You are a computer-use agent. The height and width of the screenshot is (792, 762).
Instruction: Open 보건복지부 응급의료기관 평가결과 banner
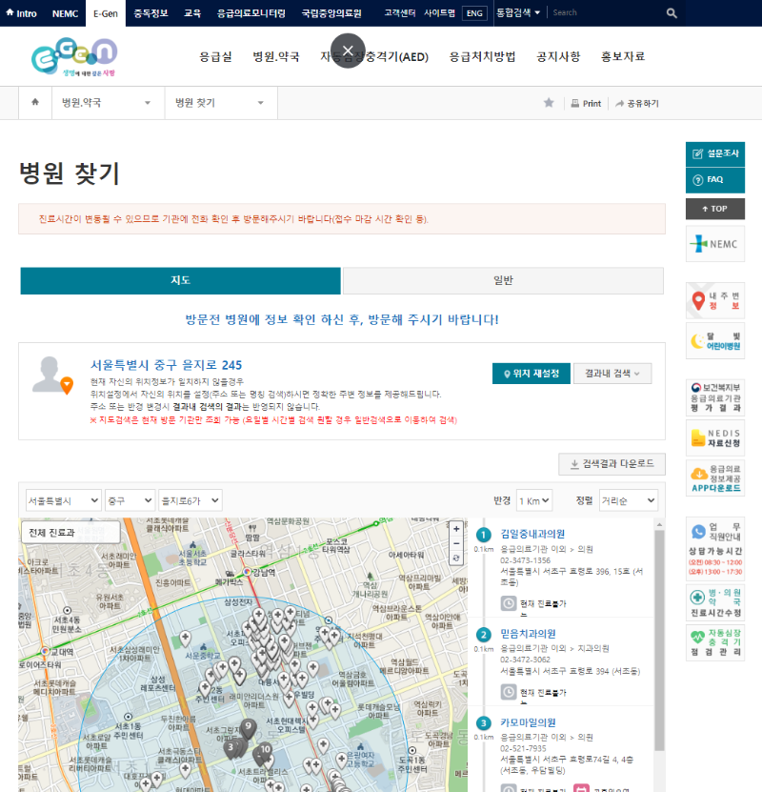pos(715,397)
